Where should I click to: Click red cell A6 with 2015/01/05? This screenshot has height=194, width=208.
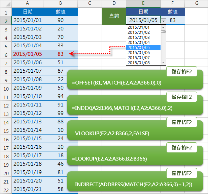tap(28, 54)
